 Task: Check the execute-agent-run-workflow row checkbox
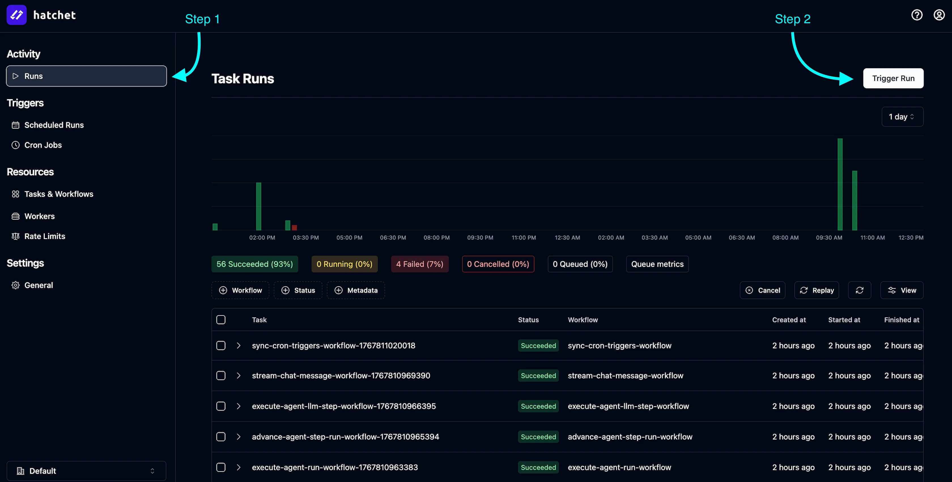click(x=221, y=467)
